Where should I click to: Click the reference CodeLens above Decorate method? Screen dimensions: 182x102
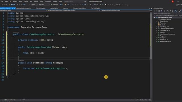(x=21, y=61)
